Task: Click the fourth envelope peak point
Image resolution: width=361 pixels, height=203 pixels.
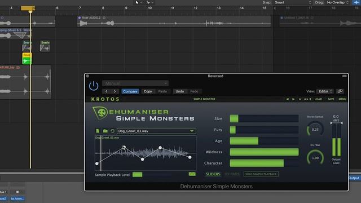Action: [160, 148]
